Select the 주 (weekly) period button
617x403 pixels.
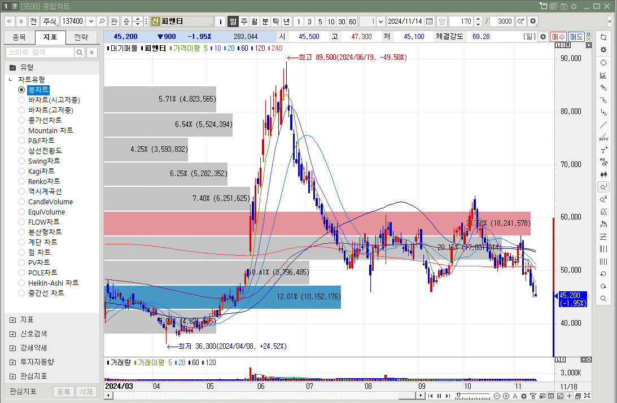[x=244, y=21]
